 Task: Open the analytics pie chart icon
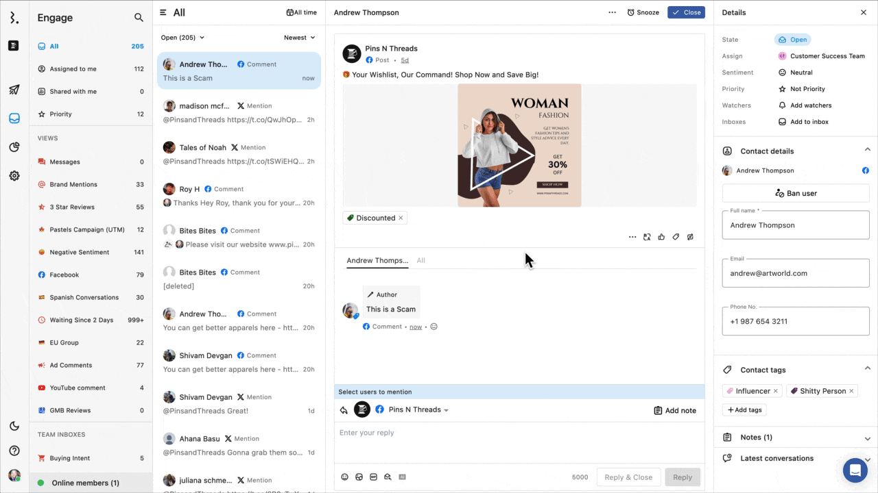(x=14, y=147)
